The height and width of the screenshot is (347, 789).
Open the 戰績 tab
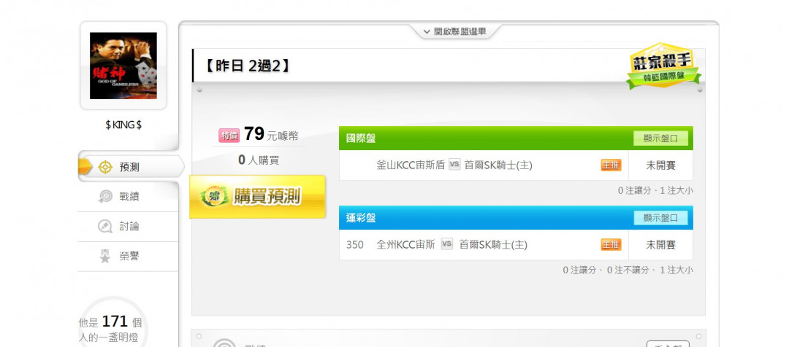(129, 197)
